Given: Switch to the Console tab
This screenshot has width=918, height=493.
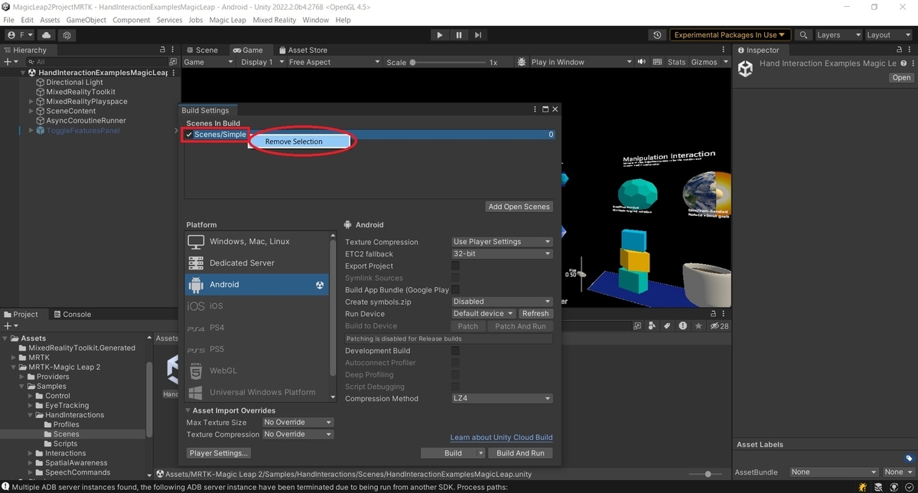Looking at the screenshot, I should click(71, 314).
